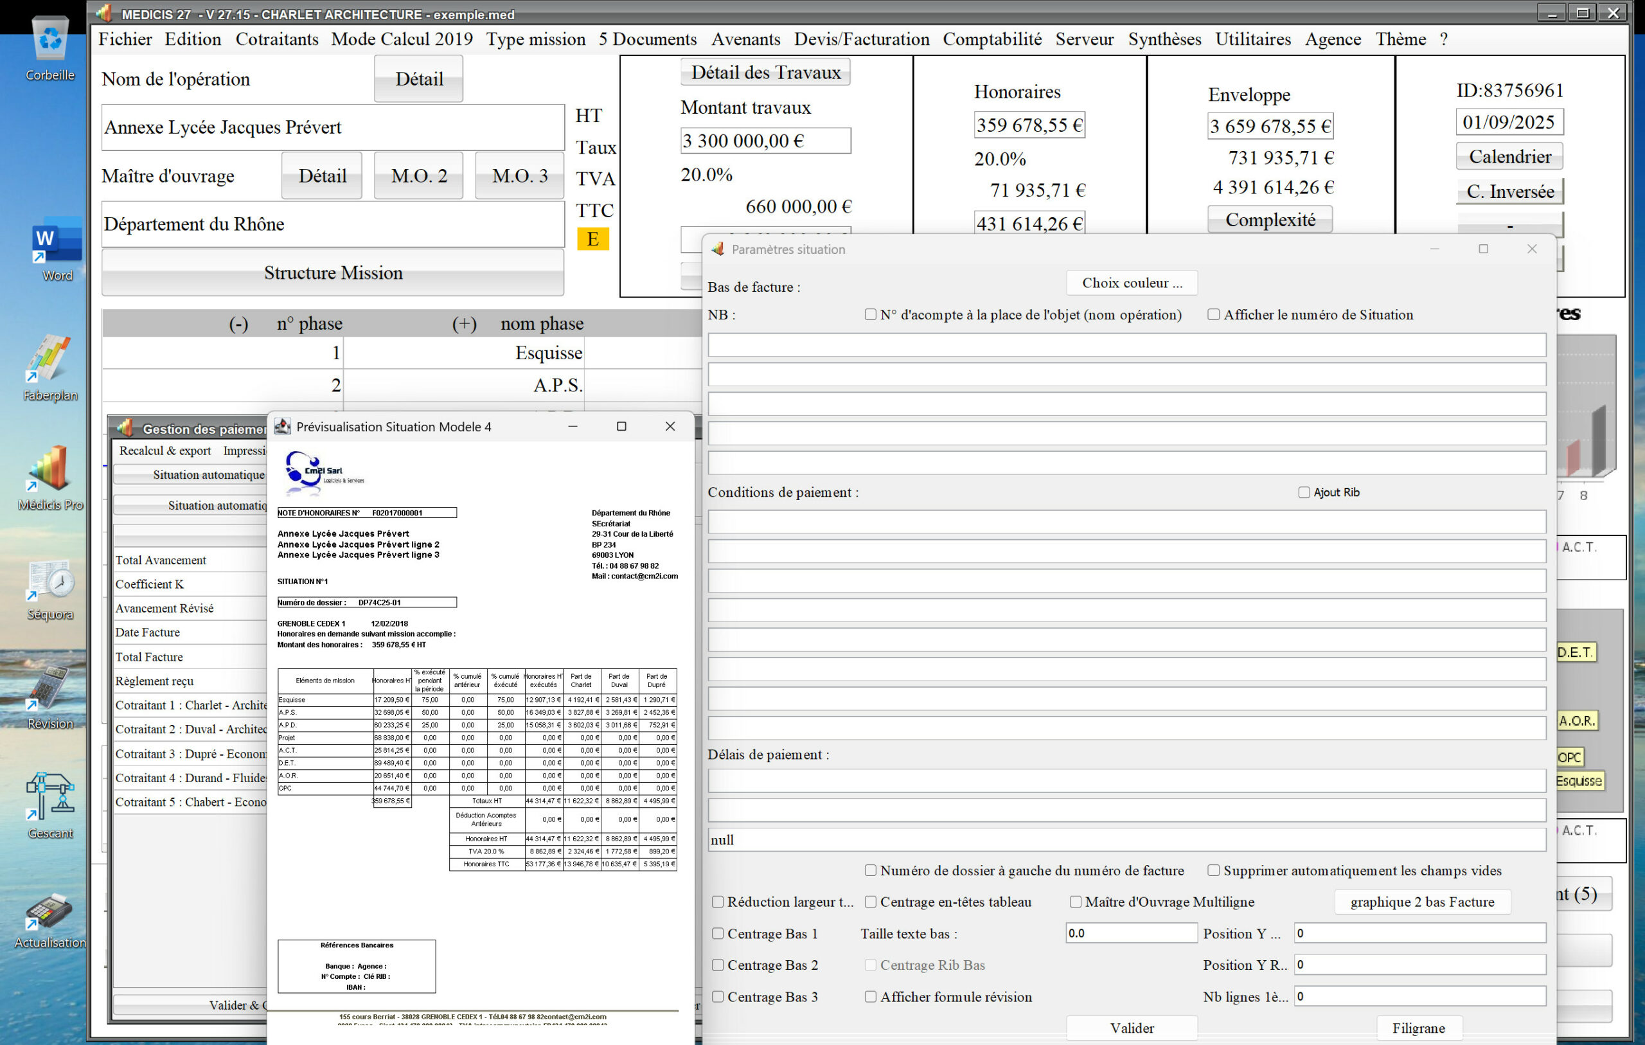Viewport: 1645px width, 1045px height.
Task: Click the Choix couleur button
Action: (1132, 283)
